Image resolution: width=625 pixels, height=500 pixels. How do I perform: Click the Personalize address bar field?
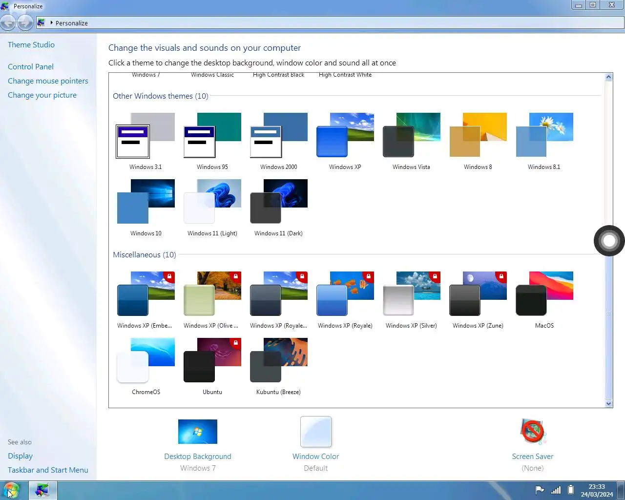[330, 22]
